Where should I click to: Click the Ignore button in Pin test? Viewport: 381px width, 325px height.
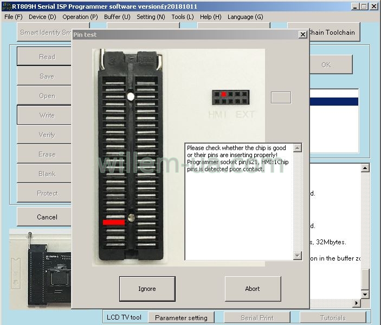pyautogui.click(x=147, y=289)
